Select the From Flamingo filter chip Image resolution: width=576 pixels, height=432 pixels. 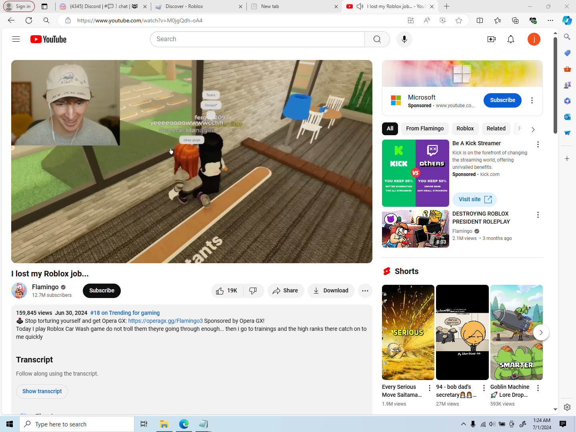[x=425, y=128]
